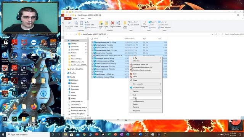Uncheck the more mob heads zip checkbox

tap(92, 58)
